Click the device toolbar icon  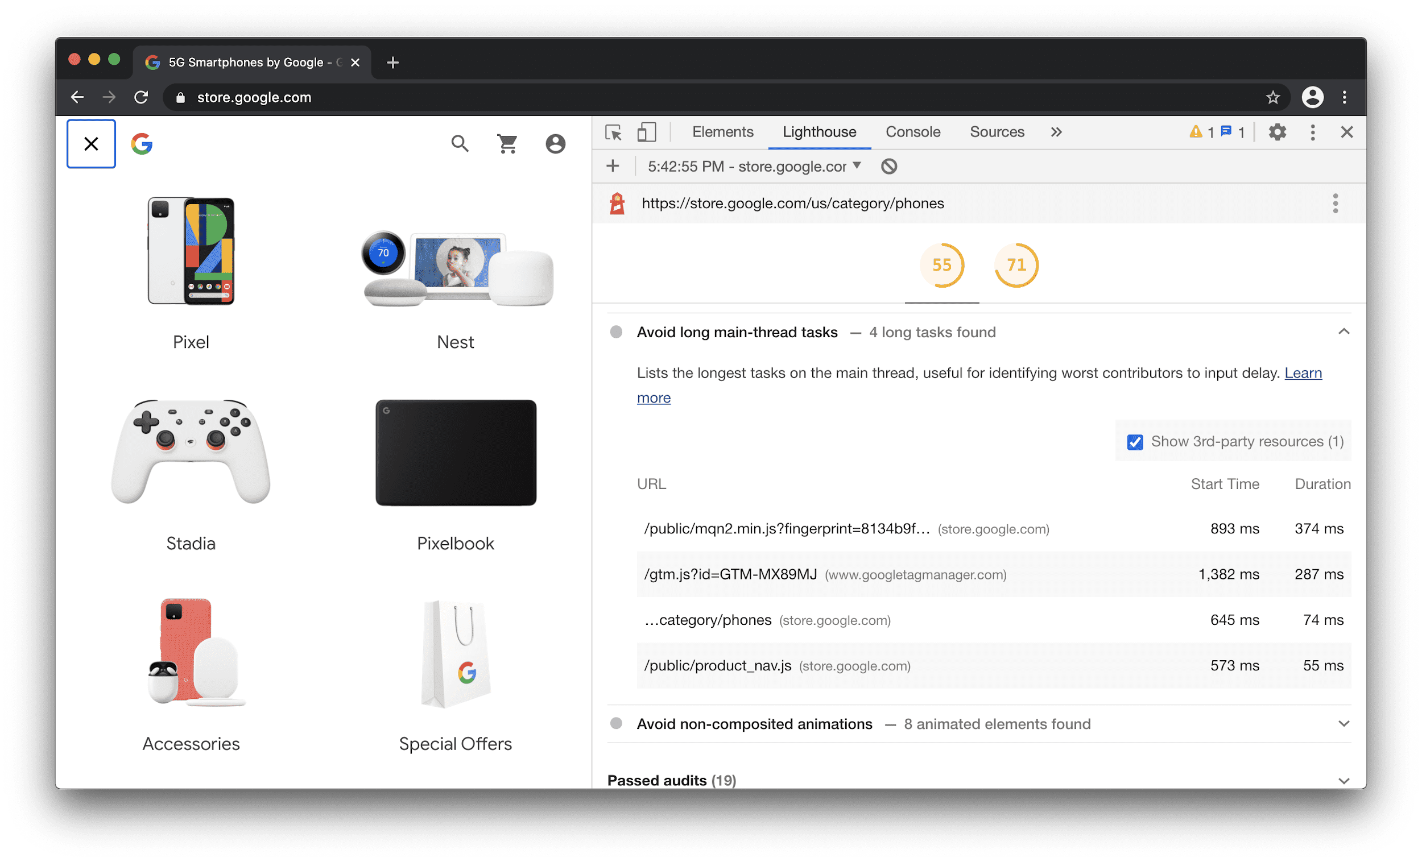point(646,132)
